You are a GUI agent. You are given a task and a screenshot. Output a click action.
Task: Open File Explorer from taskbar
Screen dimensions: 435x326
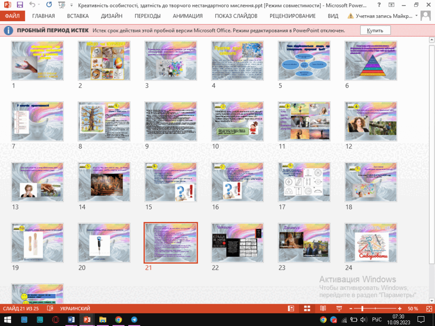pyautogui.click(x=103, y=320)
